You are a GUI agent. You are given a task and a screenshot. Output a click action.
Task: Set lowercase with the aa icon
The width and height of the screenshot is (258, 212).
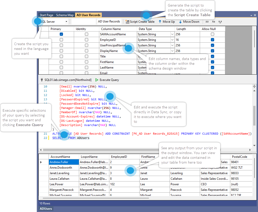pos(207,22)
